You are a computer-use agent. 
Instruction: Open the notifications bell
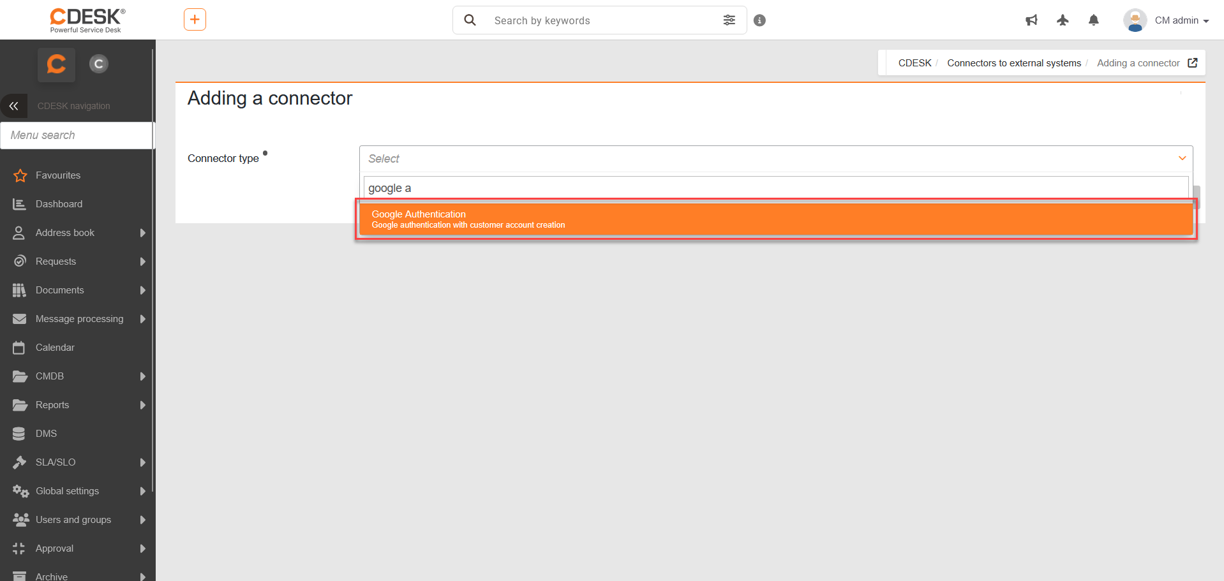pos(1094,20)
